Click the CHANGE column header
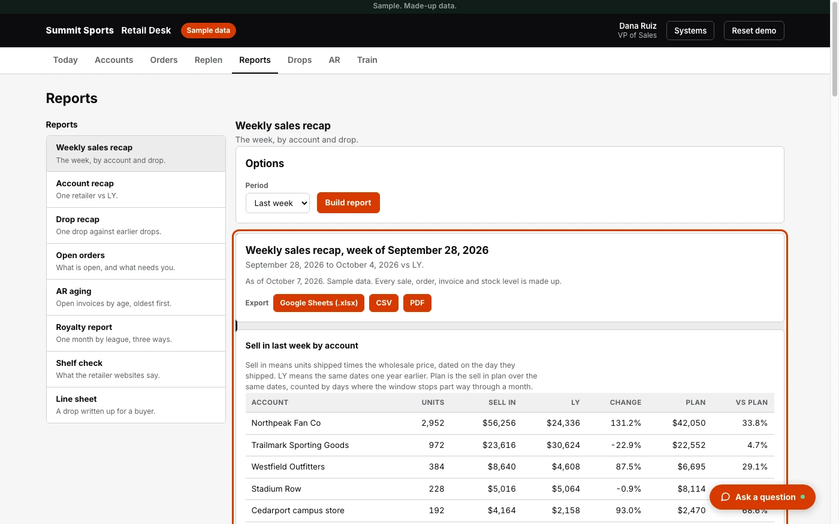Screen dimensions: 839x524 pyautogui.click(x=626, y=402)
